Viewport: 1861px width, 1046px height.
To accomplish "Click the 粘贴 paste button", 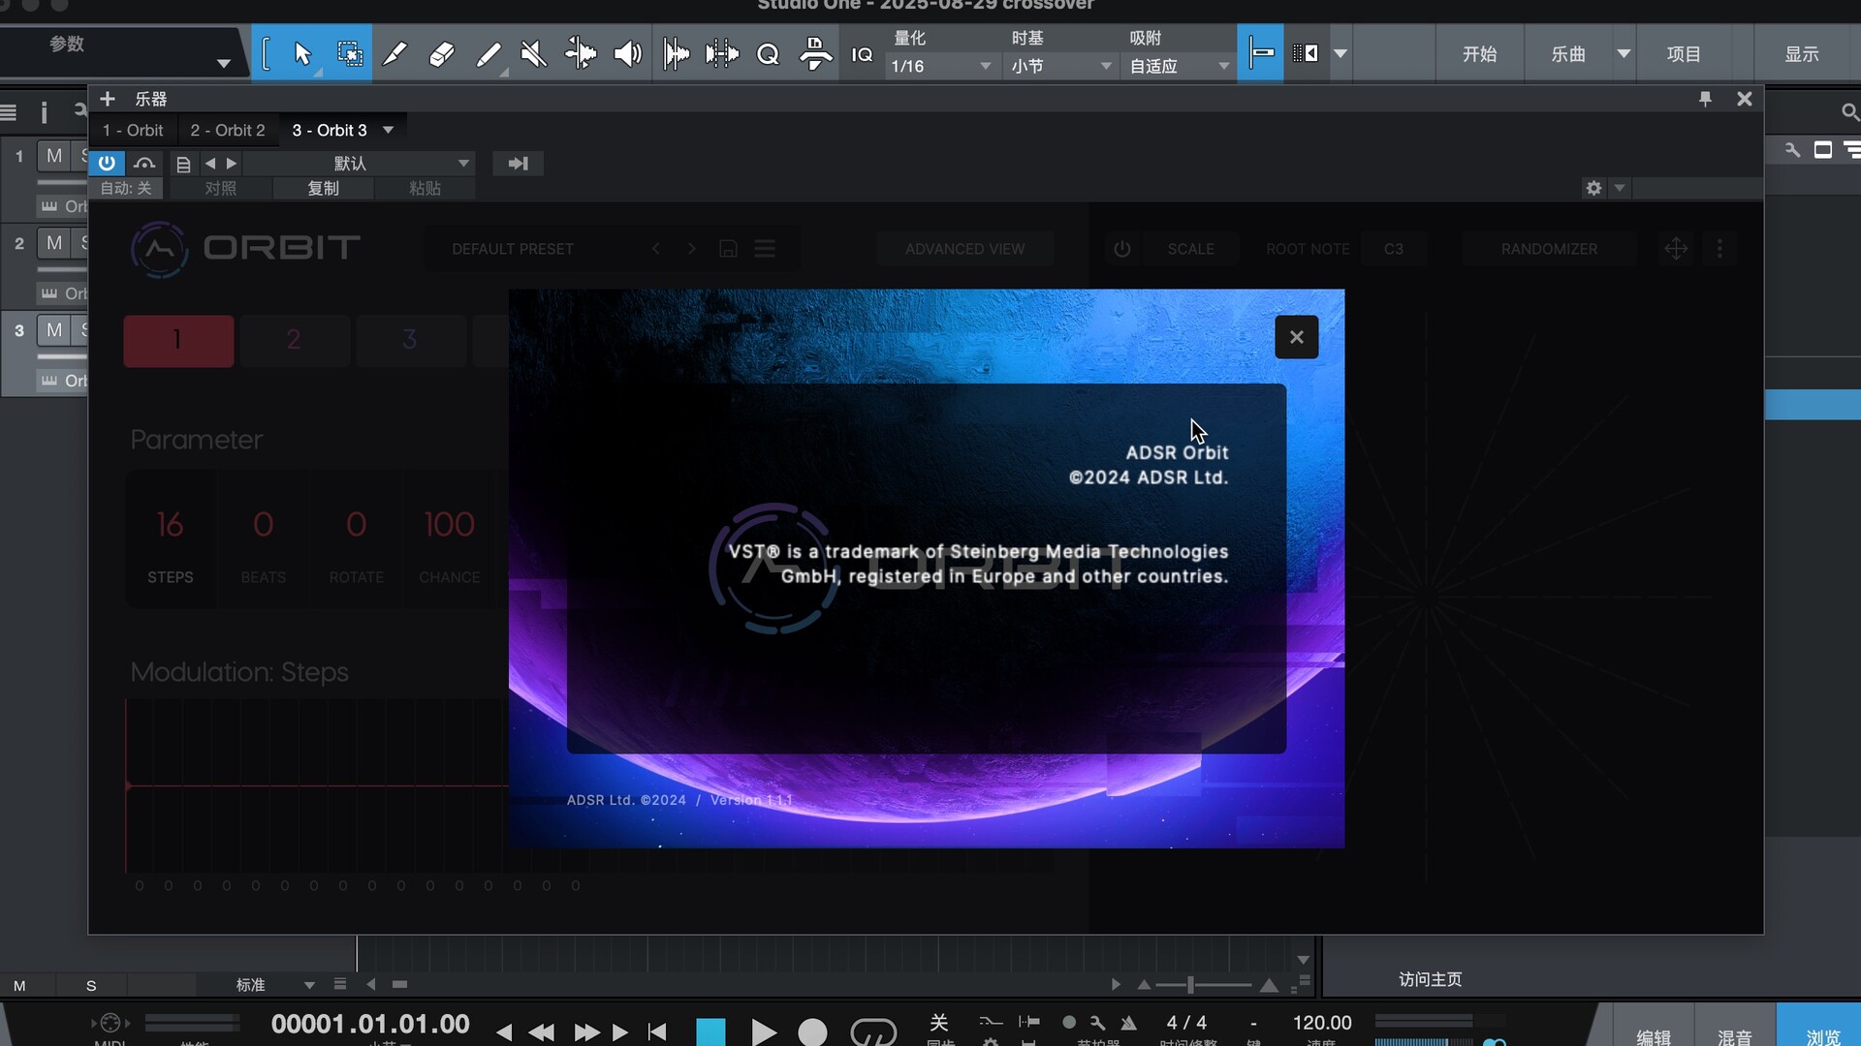I will 425,188.
